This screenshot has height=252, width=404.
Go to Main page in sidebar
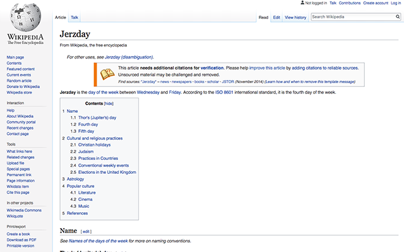point(15,57)
